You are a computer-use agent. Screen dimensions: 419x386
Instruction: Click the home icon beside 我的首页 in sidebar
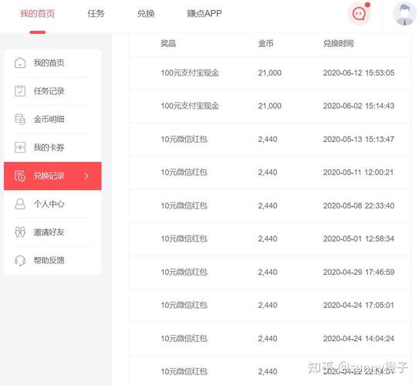[x=20, y=63]
